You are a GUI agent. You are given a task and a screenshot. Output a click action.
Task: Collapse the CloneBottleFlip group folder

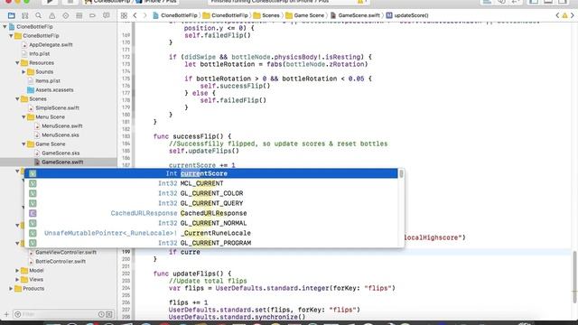click(x=11, y=36)
